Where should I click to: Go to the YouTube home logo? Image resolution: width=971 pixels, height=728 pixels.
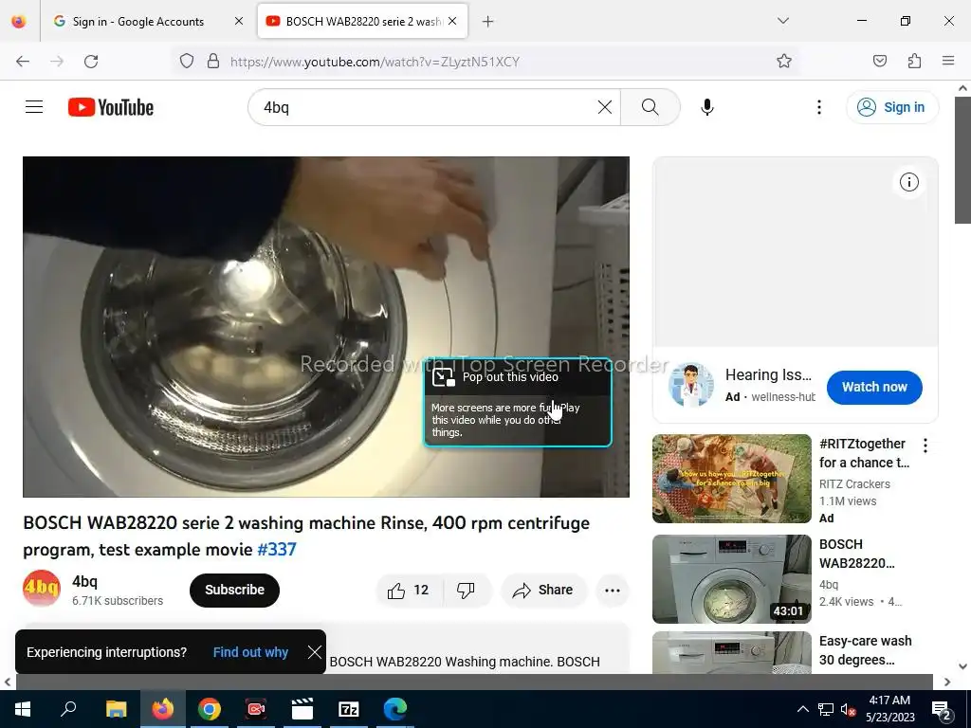(x=111, y=107)
